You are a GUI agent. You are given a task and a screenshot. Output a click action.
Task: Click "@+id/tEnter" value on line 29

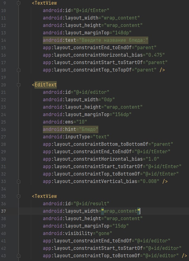(152, 152)
